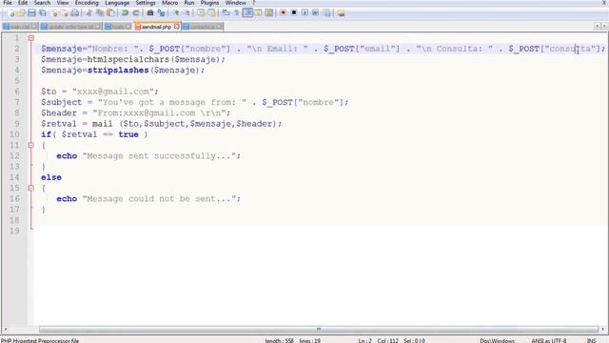Click the Close All toolbar icon

pyautogui.click(x=65, y=13)
